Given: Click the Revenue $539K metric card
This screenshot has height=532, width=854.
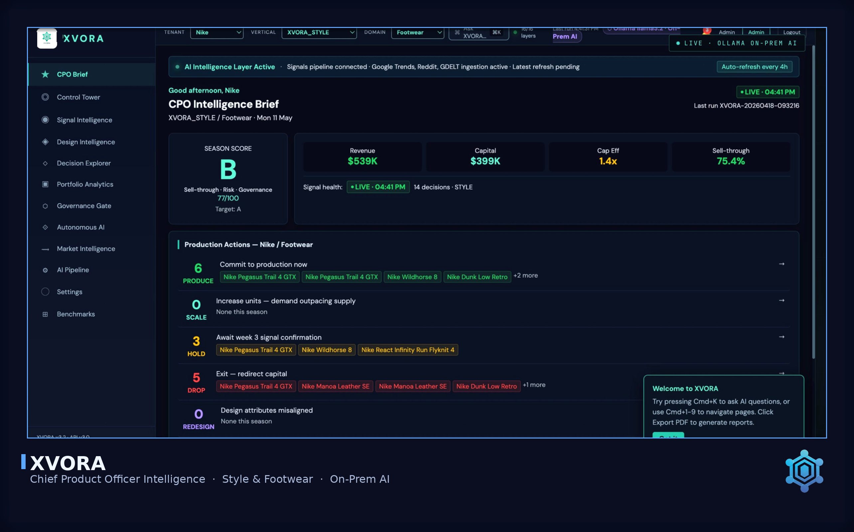Looking at the screenshot, I should (x=362, y=157).
